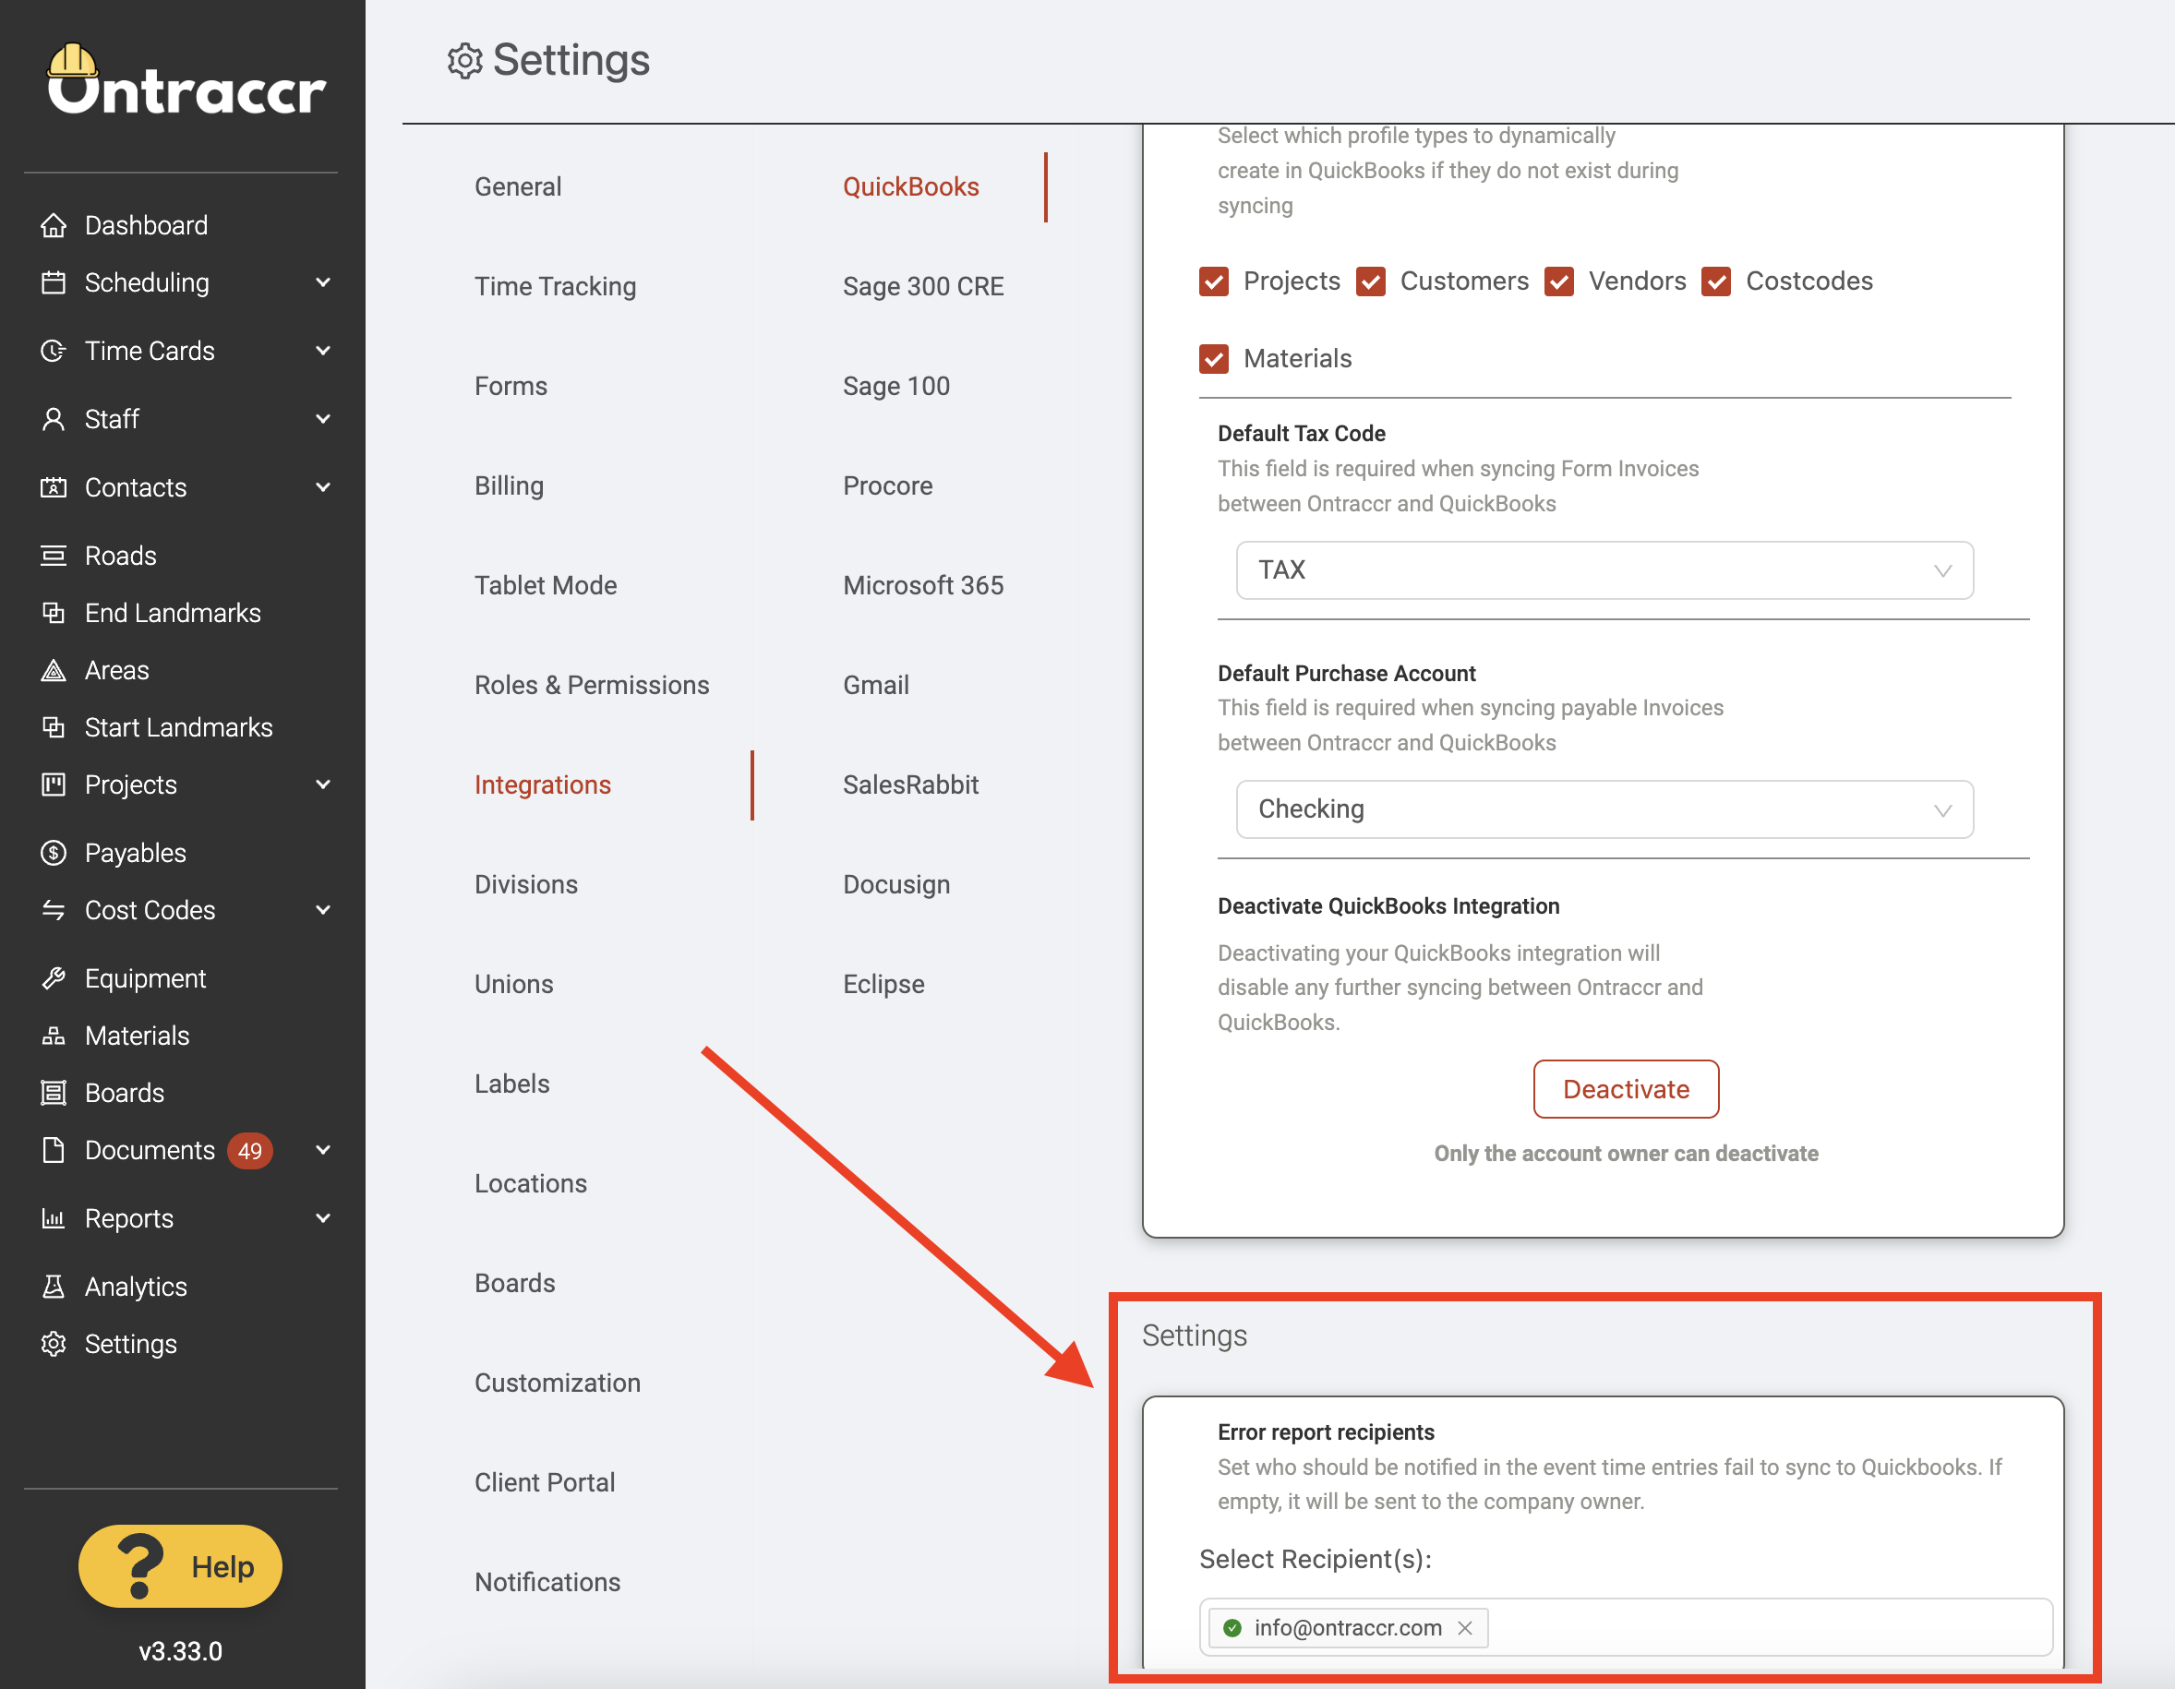This screenshot has width=2175, height=1689.
Task: Select the Procore integration tab
Action: tap(887, 486)
